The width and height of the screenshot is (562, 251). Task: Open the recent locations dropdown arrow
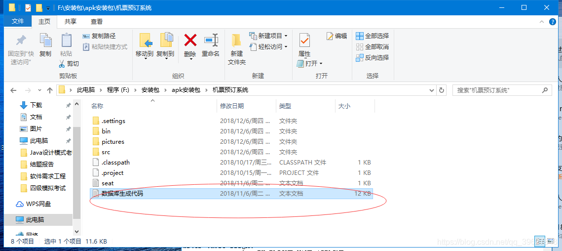(x=39, y=90)
